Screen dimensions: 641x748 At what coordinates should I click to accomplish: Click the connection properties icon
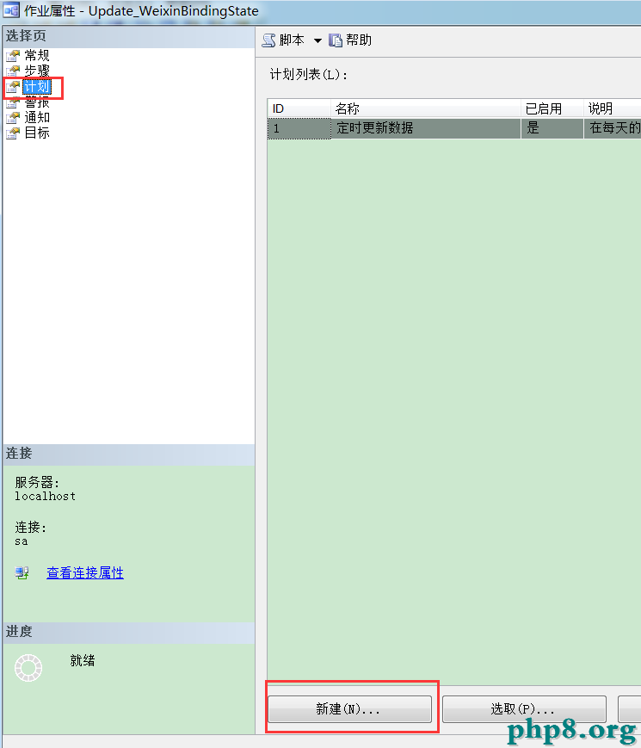tap(22, 572)
